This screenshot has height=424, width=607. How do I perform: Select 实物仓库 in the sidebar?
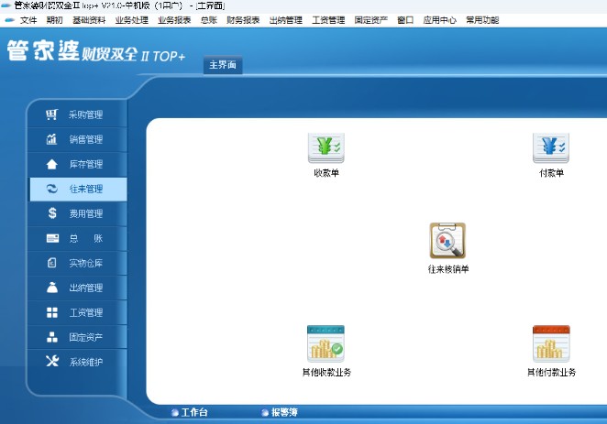78,263
